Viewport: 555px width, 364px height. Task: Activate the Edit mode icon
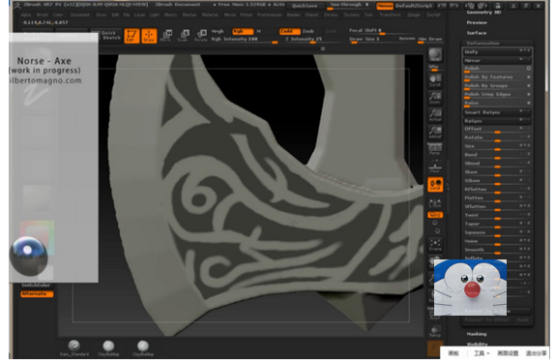point(131,36)
